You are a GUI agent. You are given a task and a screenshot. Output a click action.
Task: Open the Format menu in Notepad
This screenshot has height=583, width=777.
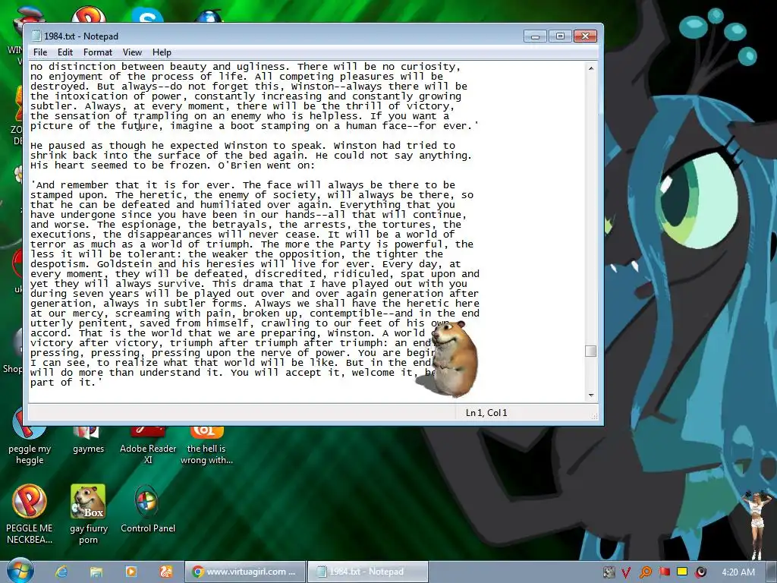98,52
